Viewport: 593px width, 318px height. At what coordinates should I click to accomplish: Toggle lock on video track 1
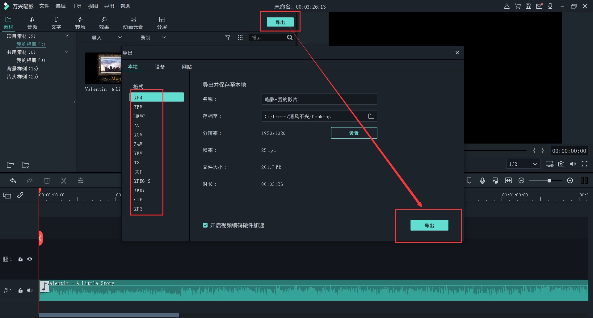pyautogui.click(x=20, y=259)
